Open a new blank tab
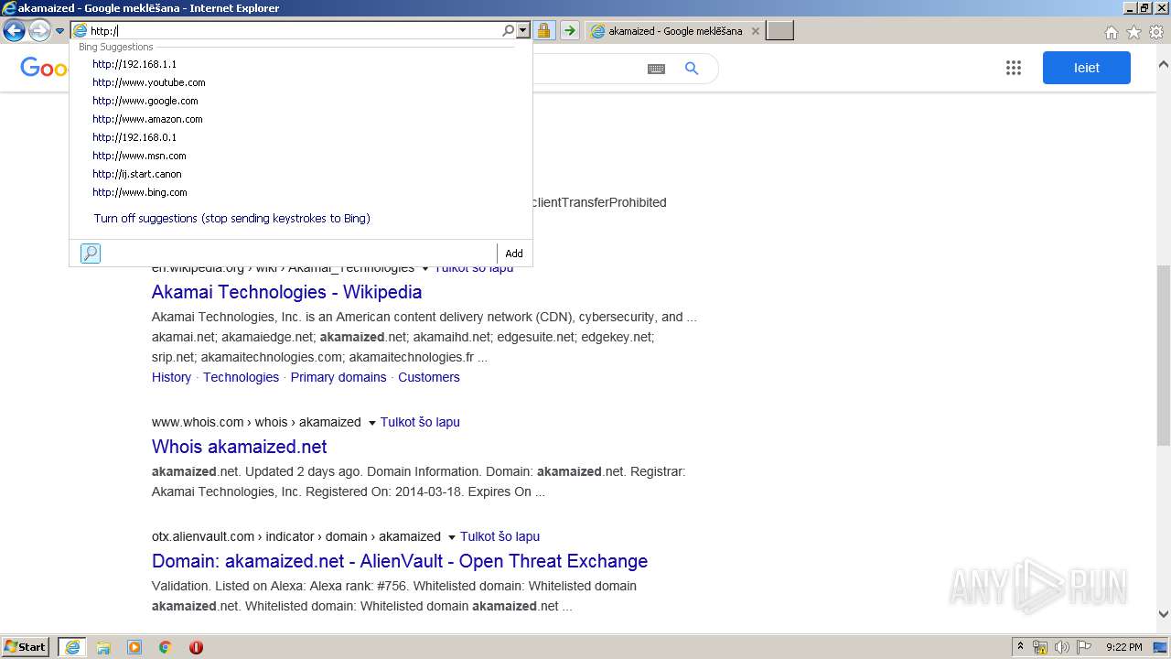Image resolution: width=1171 pixels, height=659 pixels. click(x=779, y=31)
